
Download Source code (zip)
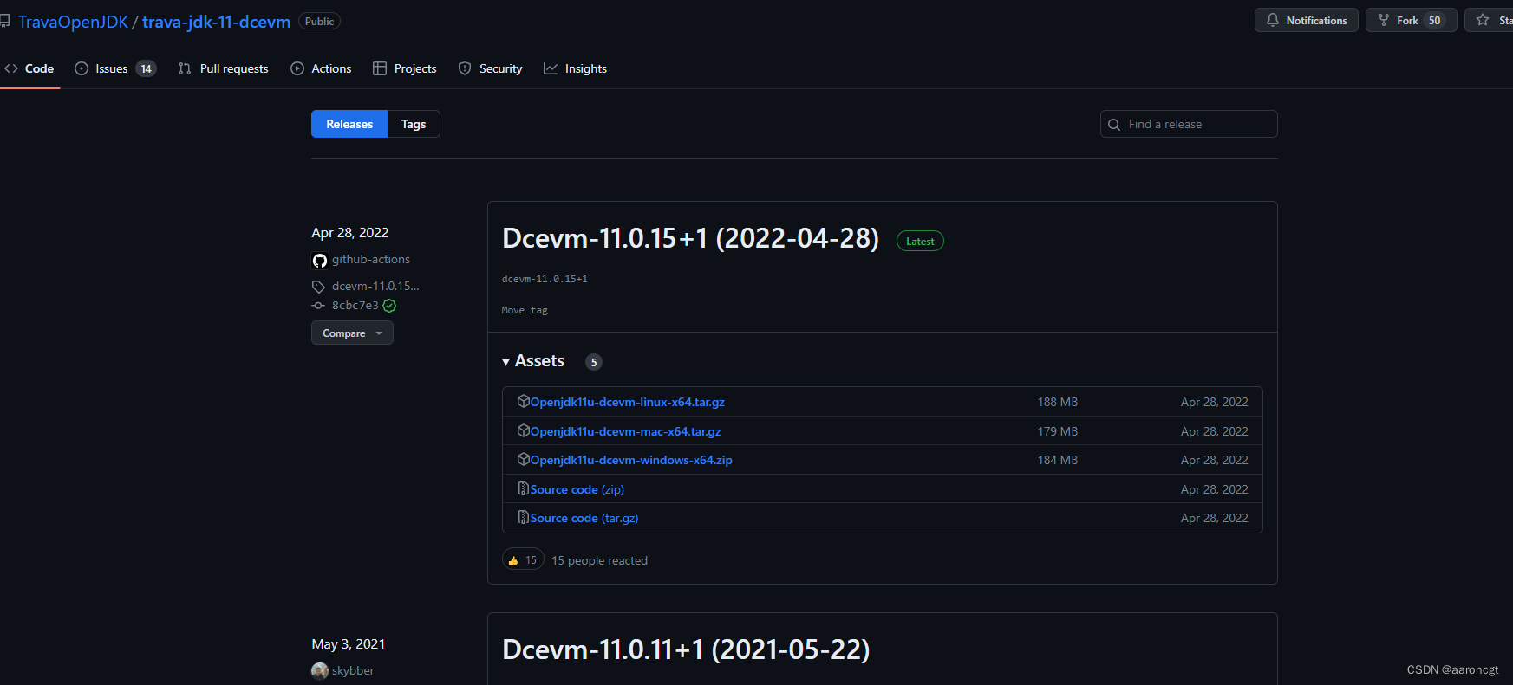coord(577,489)
